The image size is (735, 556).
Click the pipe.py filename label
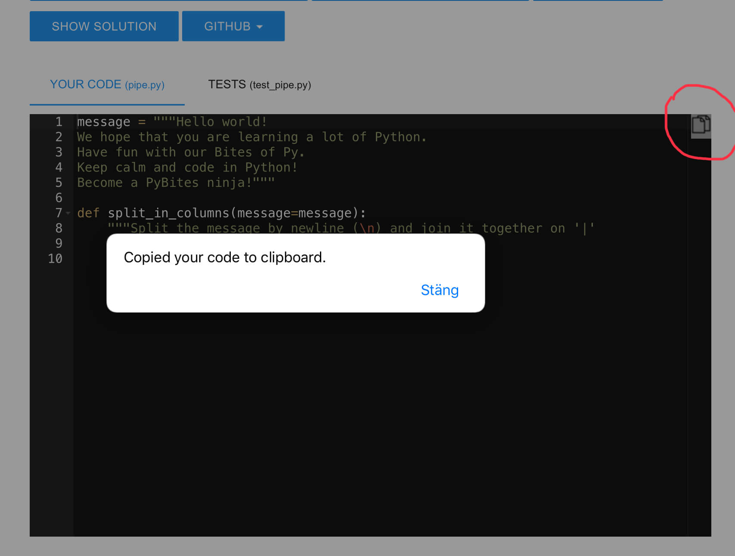click(145, 85)
